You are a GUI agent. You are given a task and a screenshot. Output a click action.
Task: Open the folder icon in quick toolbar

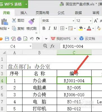1,39
